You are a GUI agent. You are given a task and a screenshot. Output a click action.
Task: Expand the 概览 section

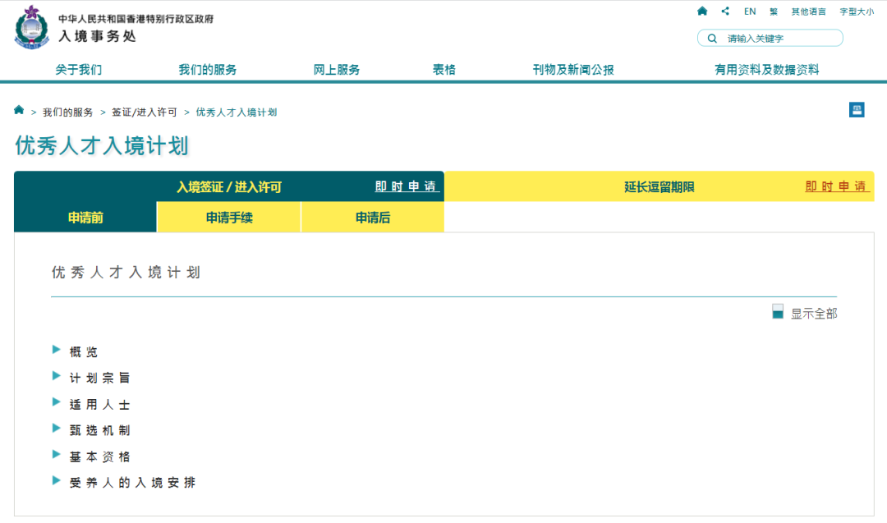[84, 351]
